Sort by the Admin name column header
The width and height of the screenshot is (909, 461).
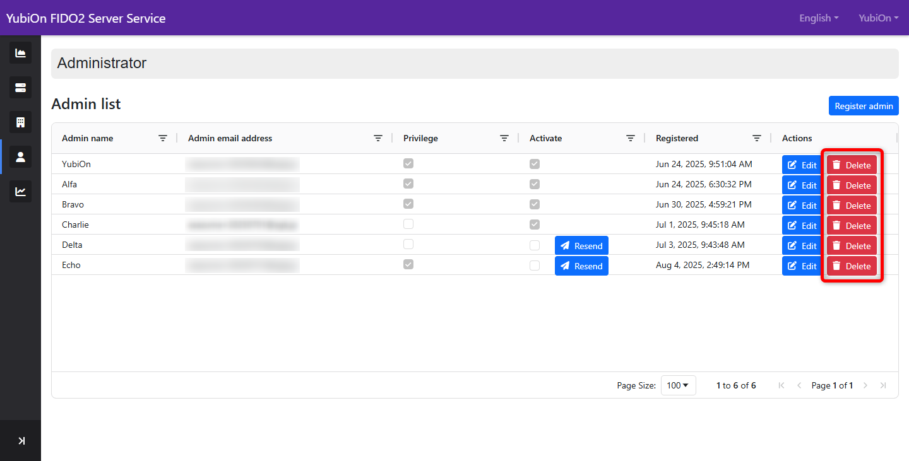tap(88, 138)
